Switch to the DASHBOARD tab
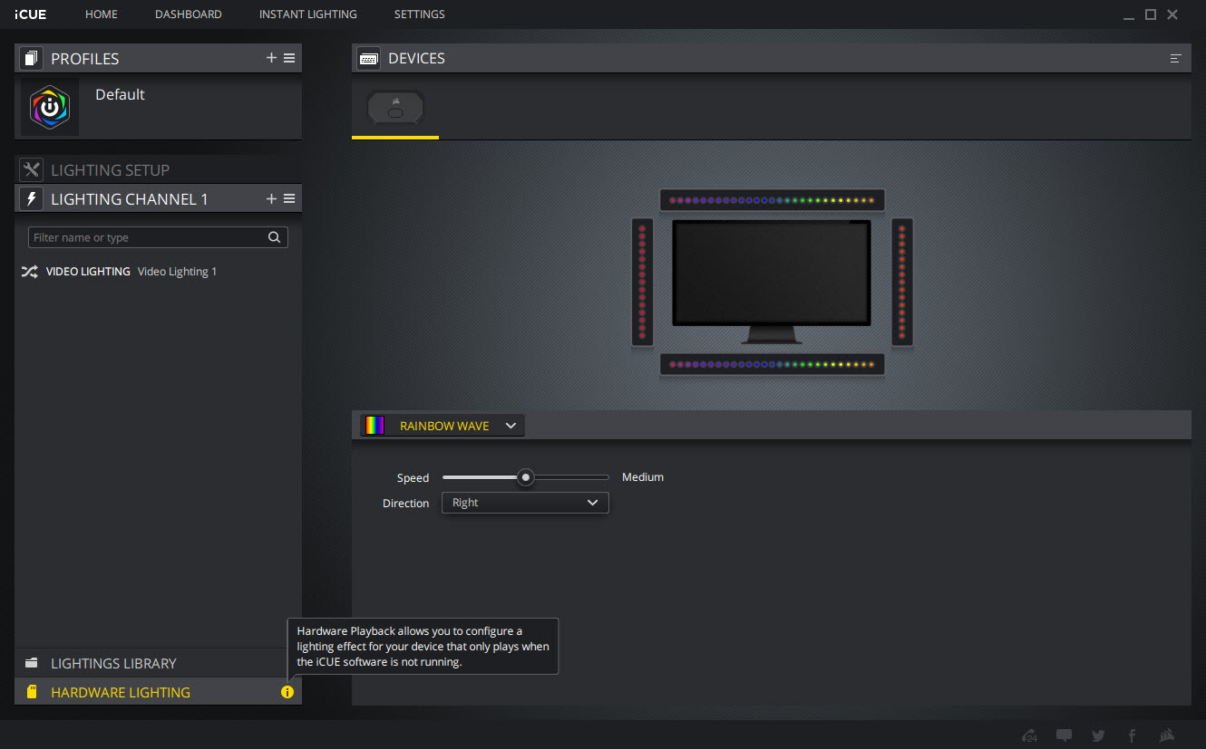Viewport: 1206px width, 749px height. 189,14
